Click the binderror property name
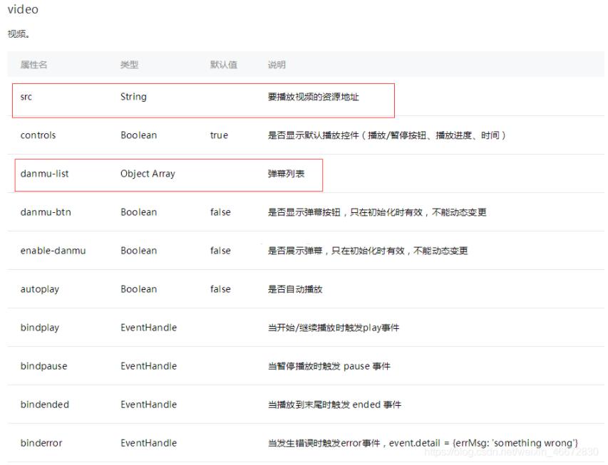The height and width of the screenshot is (465, 608). point(41,443)
